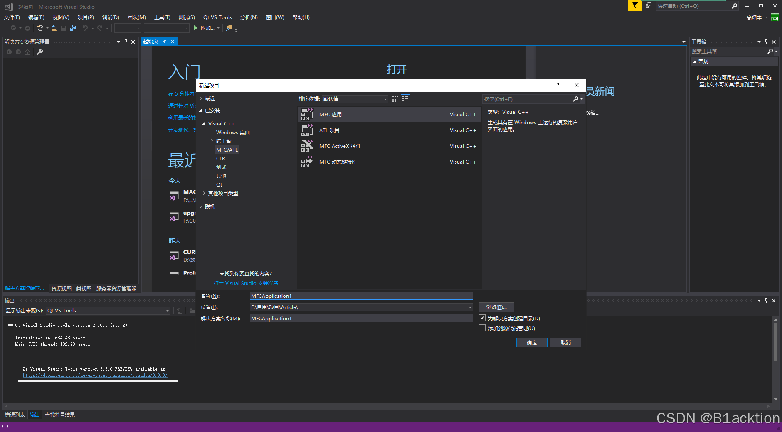This screenshot has width=782, height=432.
Task: Collapse the 已安装 tree node
Action: (200, 110)
